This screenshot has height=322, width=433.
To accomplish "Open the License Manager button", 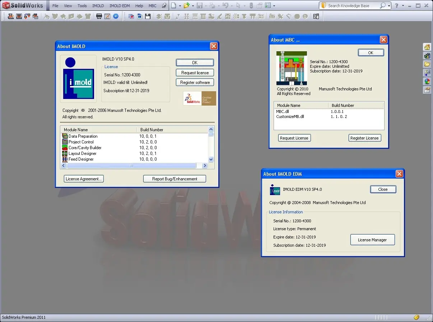I will point(372,240).
